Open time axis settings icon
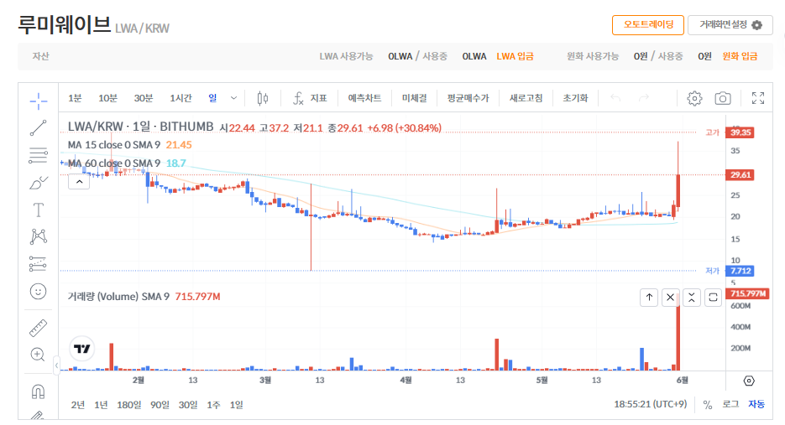Image resolution: width=785 pixels, height=425 pixels. tap(749, 381)
